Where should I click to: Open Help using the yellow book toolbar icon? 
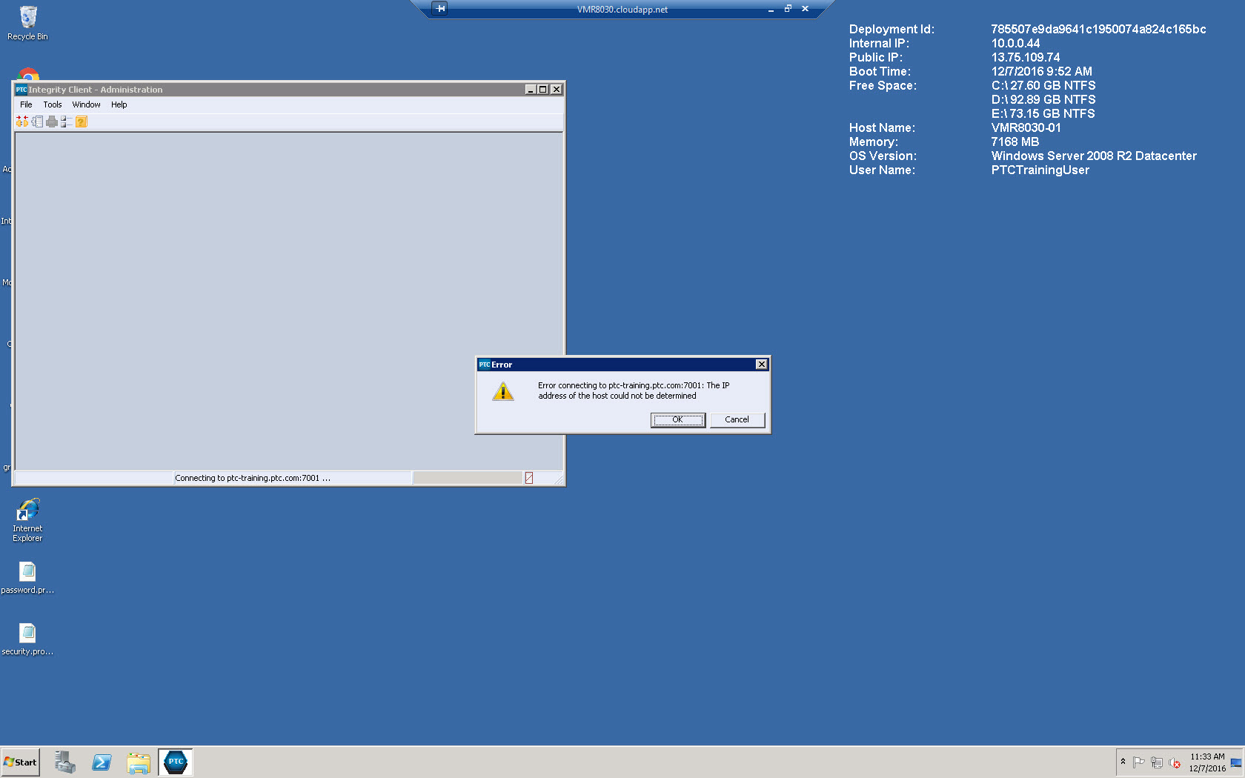tap(81, 121)
